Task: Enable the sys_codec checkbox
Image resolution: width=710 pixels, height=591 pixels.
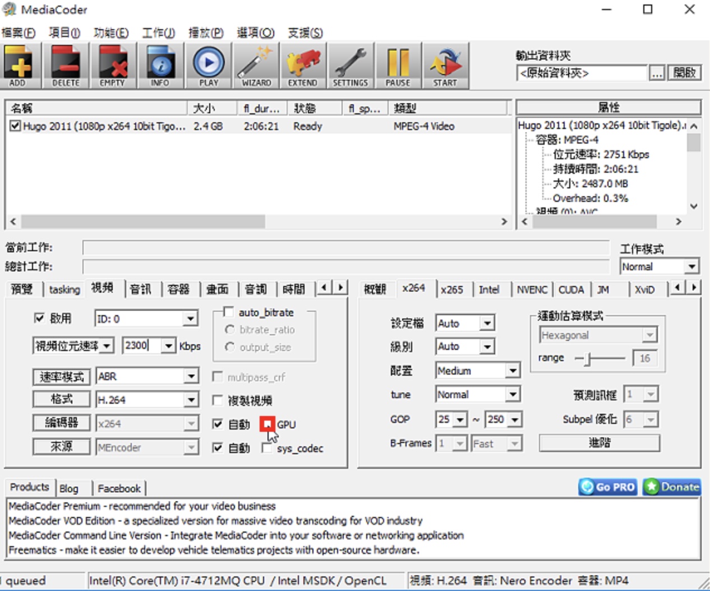Action: (x=267, y=448)
